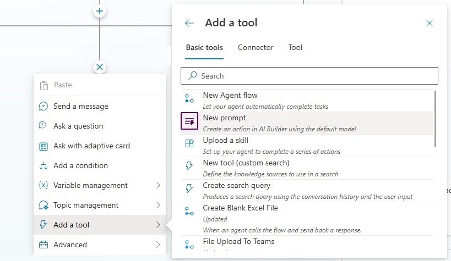Select New Agent flow
The width and height of the screenshot is (451, 261).
pos(307,101)
